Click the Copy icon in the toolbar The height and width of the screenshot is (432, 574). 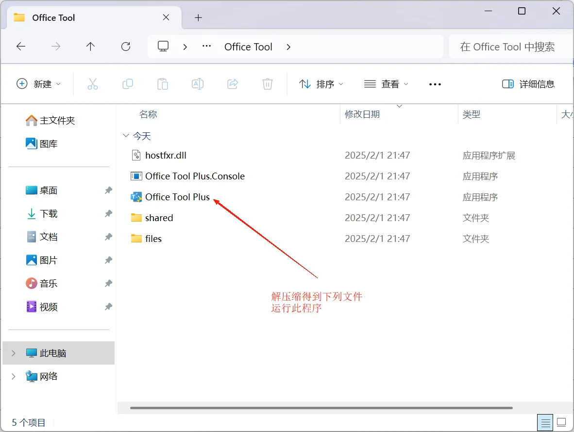point(128,83)
